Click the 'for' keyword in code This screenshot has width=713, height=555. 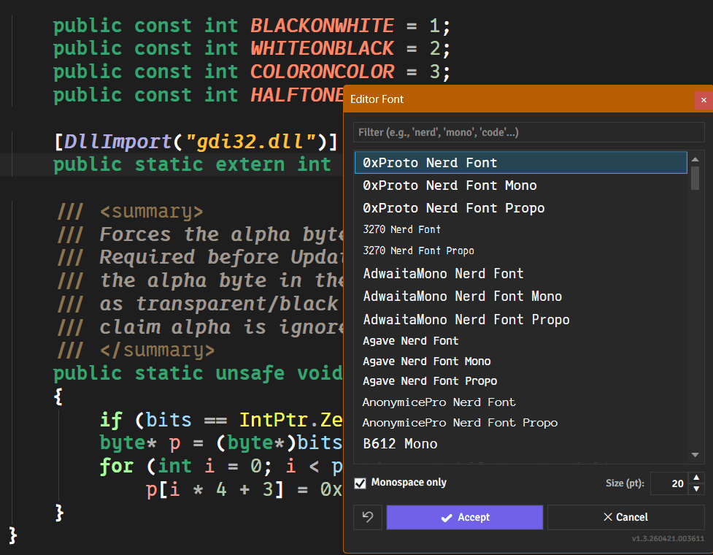tap(117, 467)
